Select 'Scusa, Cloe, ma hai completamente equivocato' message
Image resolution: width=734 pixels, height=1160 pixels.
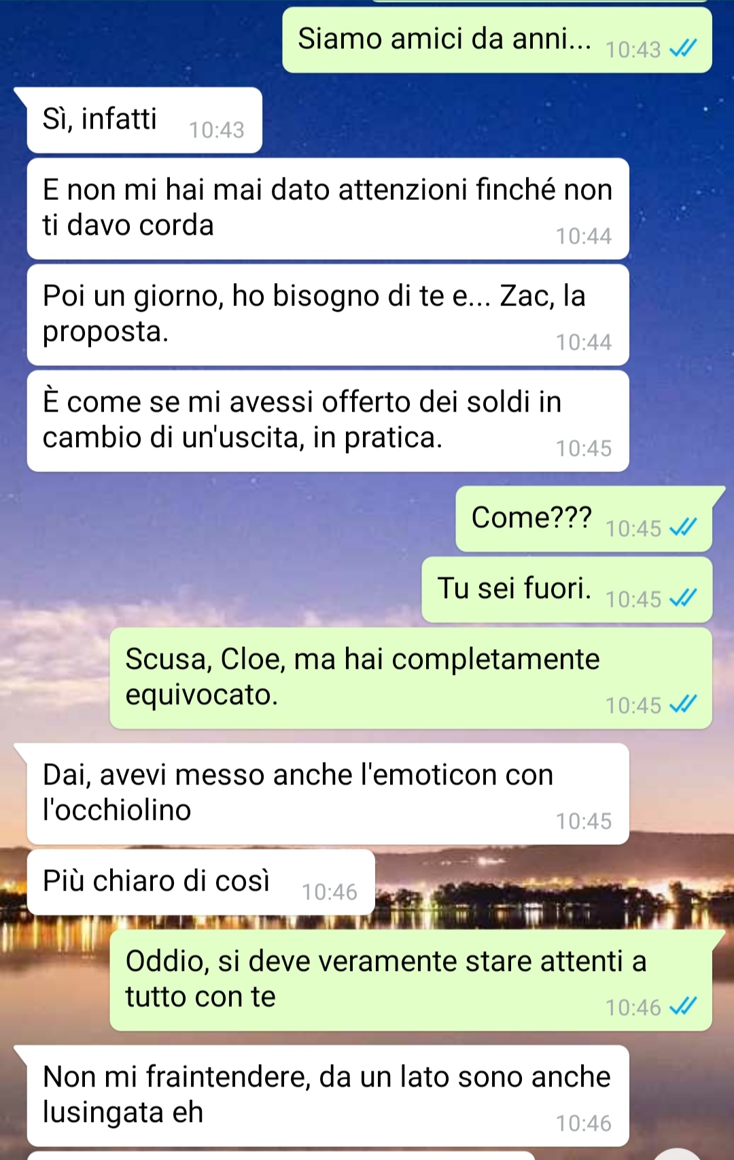(x=410, y=678)
